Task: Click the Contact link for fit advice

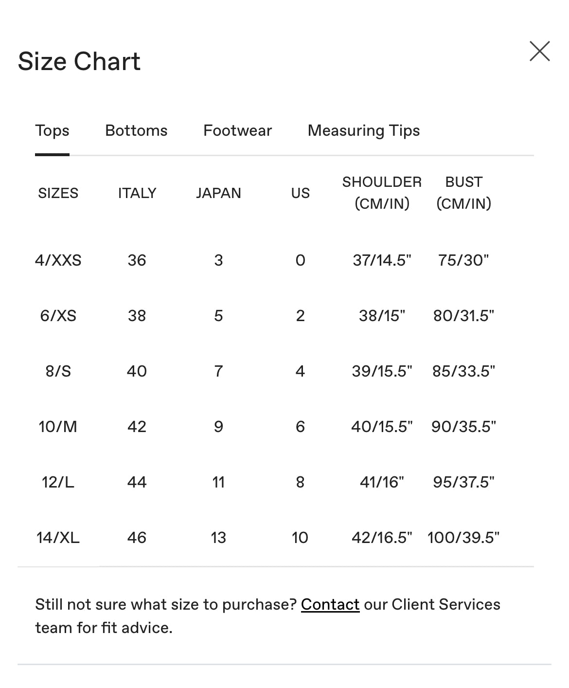Action: 330,604
